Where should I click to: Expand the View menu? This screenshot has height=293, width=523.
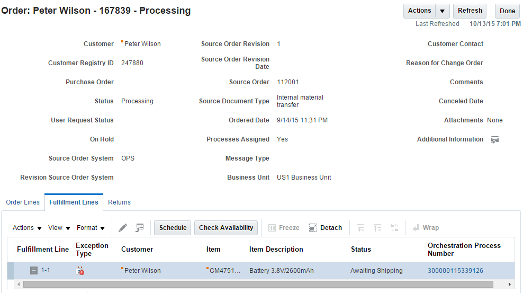59,228
